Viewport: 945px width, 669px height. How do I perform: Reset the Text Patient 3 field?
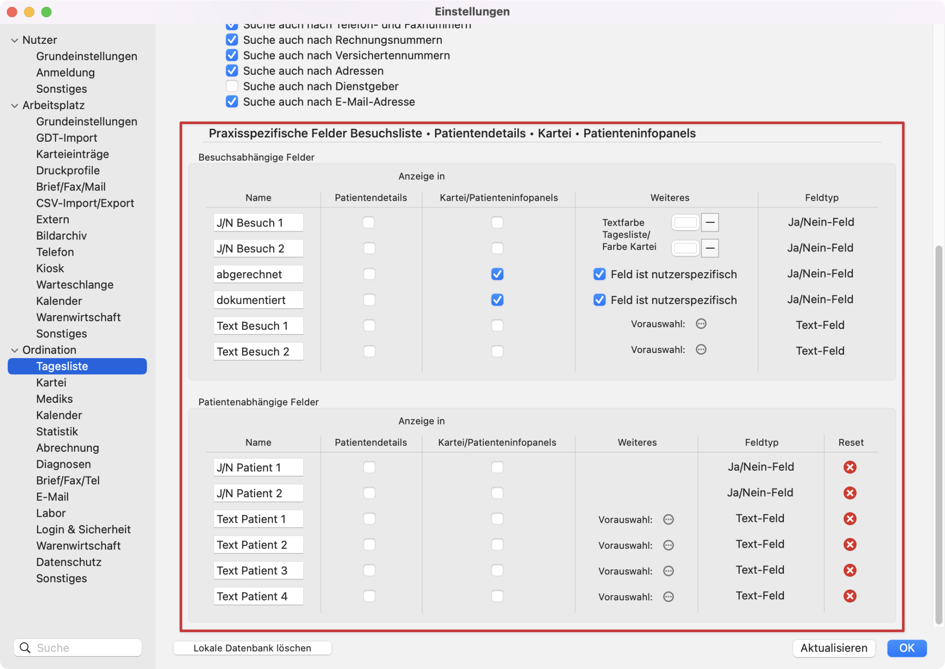coord(850,571)
